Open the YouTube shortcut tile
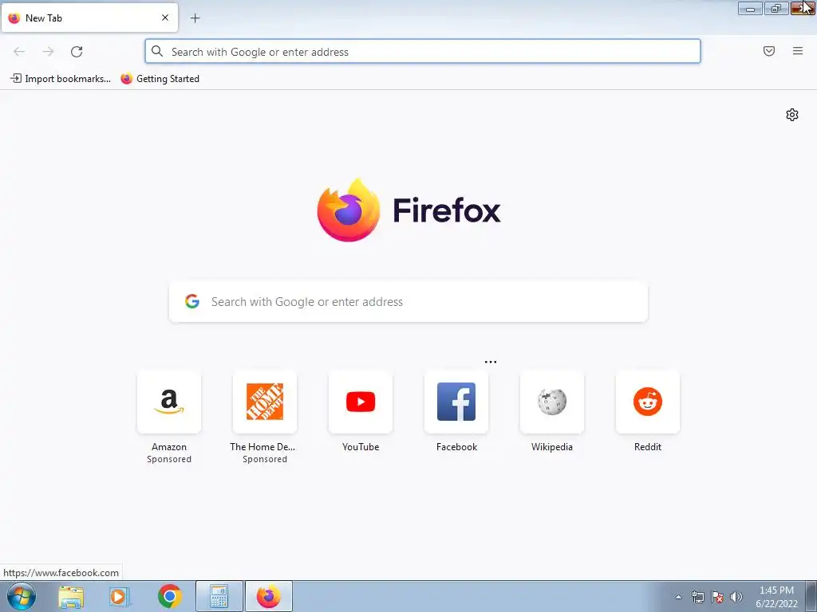Image resolution: width=817 pixels, height=612 pixels. coord(361,402)
